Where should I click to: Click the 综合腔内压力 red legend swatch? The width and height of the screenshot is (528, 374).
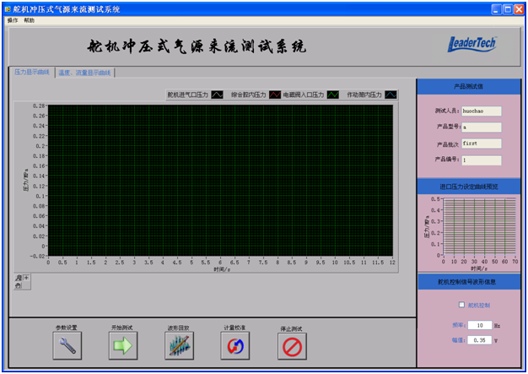[x=275, y=95]
